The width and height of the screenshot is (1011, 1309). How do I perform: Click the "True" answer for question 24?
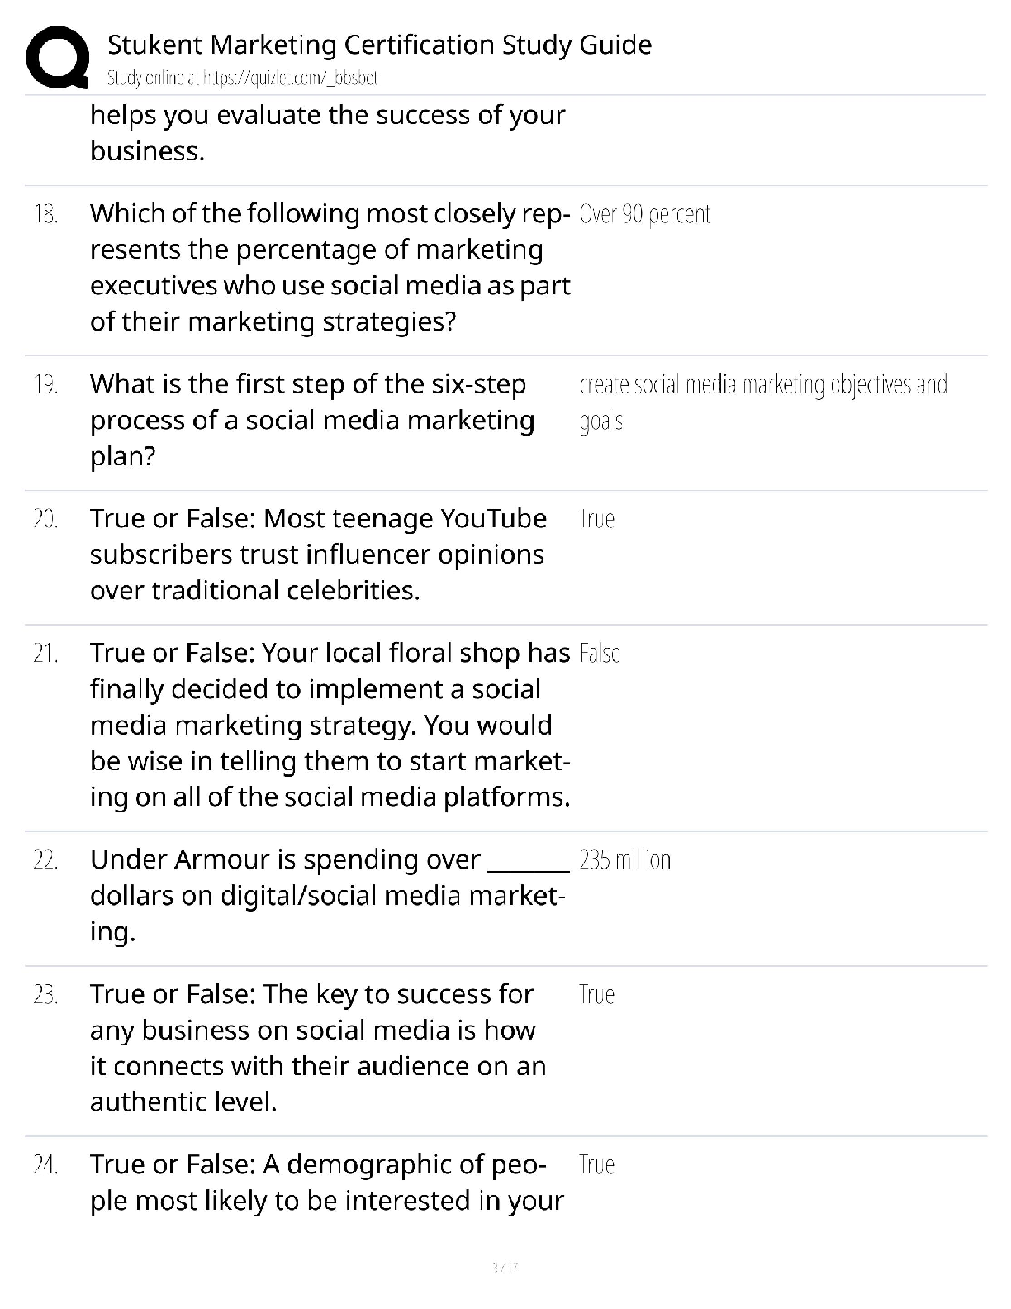596,1164
